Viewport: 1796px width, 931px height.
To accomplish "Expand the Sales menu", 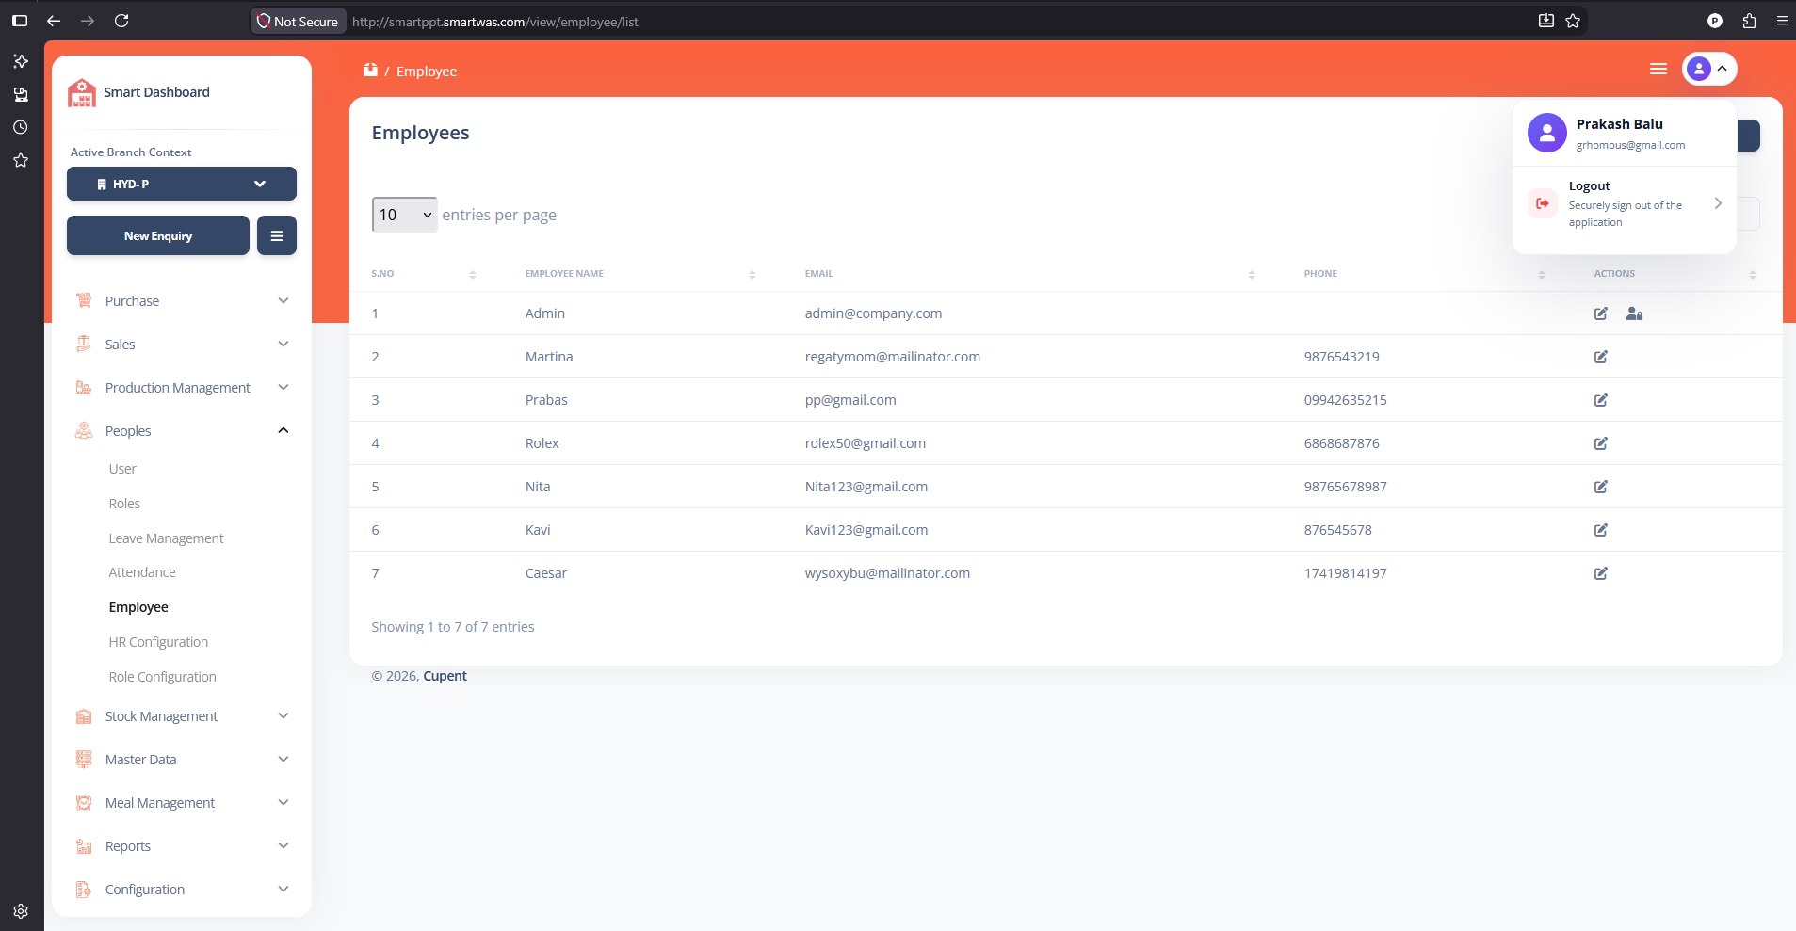I will coord(182,345).
